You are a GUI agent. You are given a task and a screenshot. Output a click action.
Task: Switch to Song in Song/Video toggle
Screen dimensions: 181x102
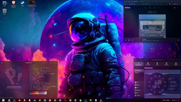pos(150,12)
